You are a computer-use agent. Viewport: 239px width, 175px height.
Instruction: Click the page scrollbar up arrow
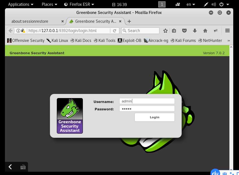(231, 47)
